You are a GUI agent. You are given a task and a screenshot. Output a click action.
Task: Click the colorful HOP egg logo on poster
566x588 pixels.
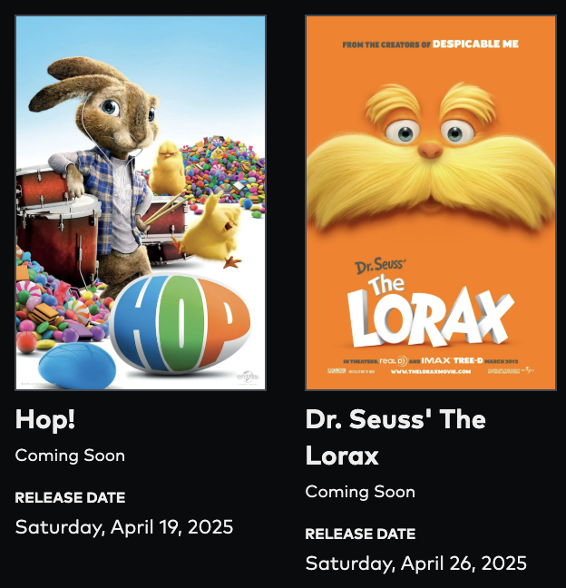coord(181,324)
